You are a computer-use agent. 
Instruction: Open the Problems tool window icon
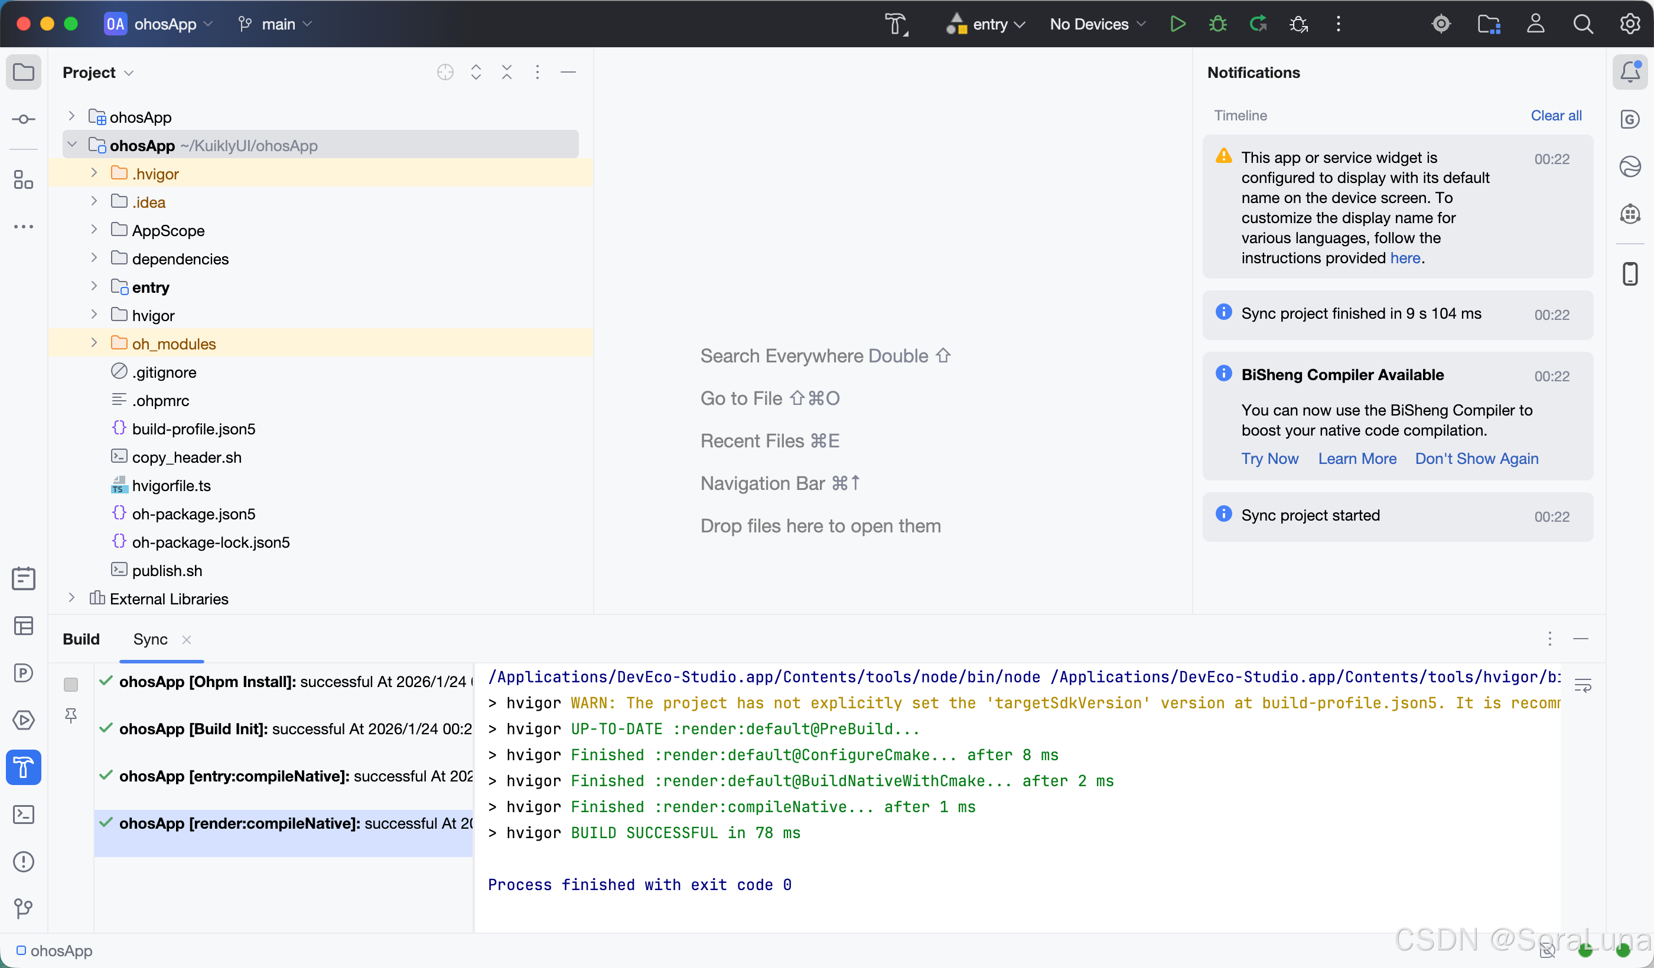tap(24, 861)
